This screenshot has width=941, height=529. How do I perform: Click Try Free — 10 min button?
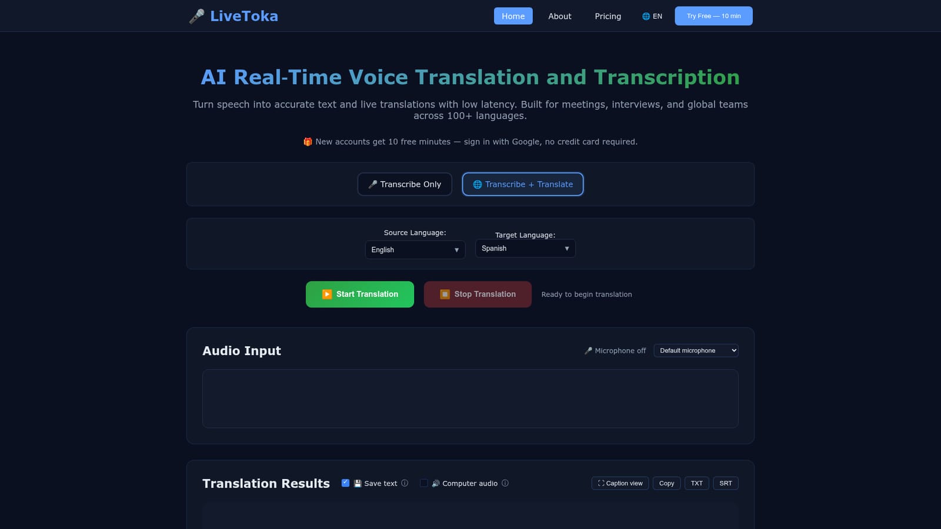[713, 16]
